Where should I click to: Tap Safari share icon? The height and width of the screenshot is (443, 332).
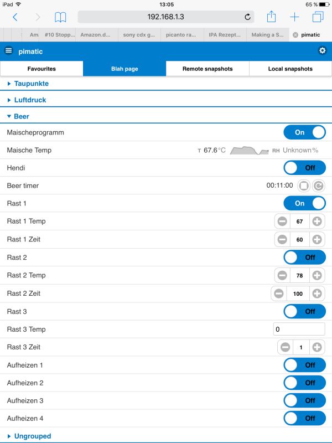pyautogui.click(x=271, y=17)
